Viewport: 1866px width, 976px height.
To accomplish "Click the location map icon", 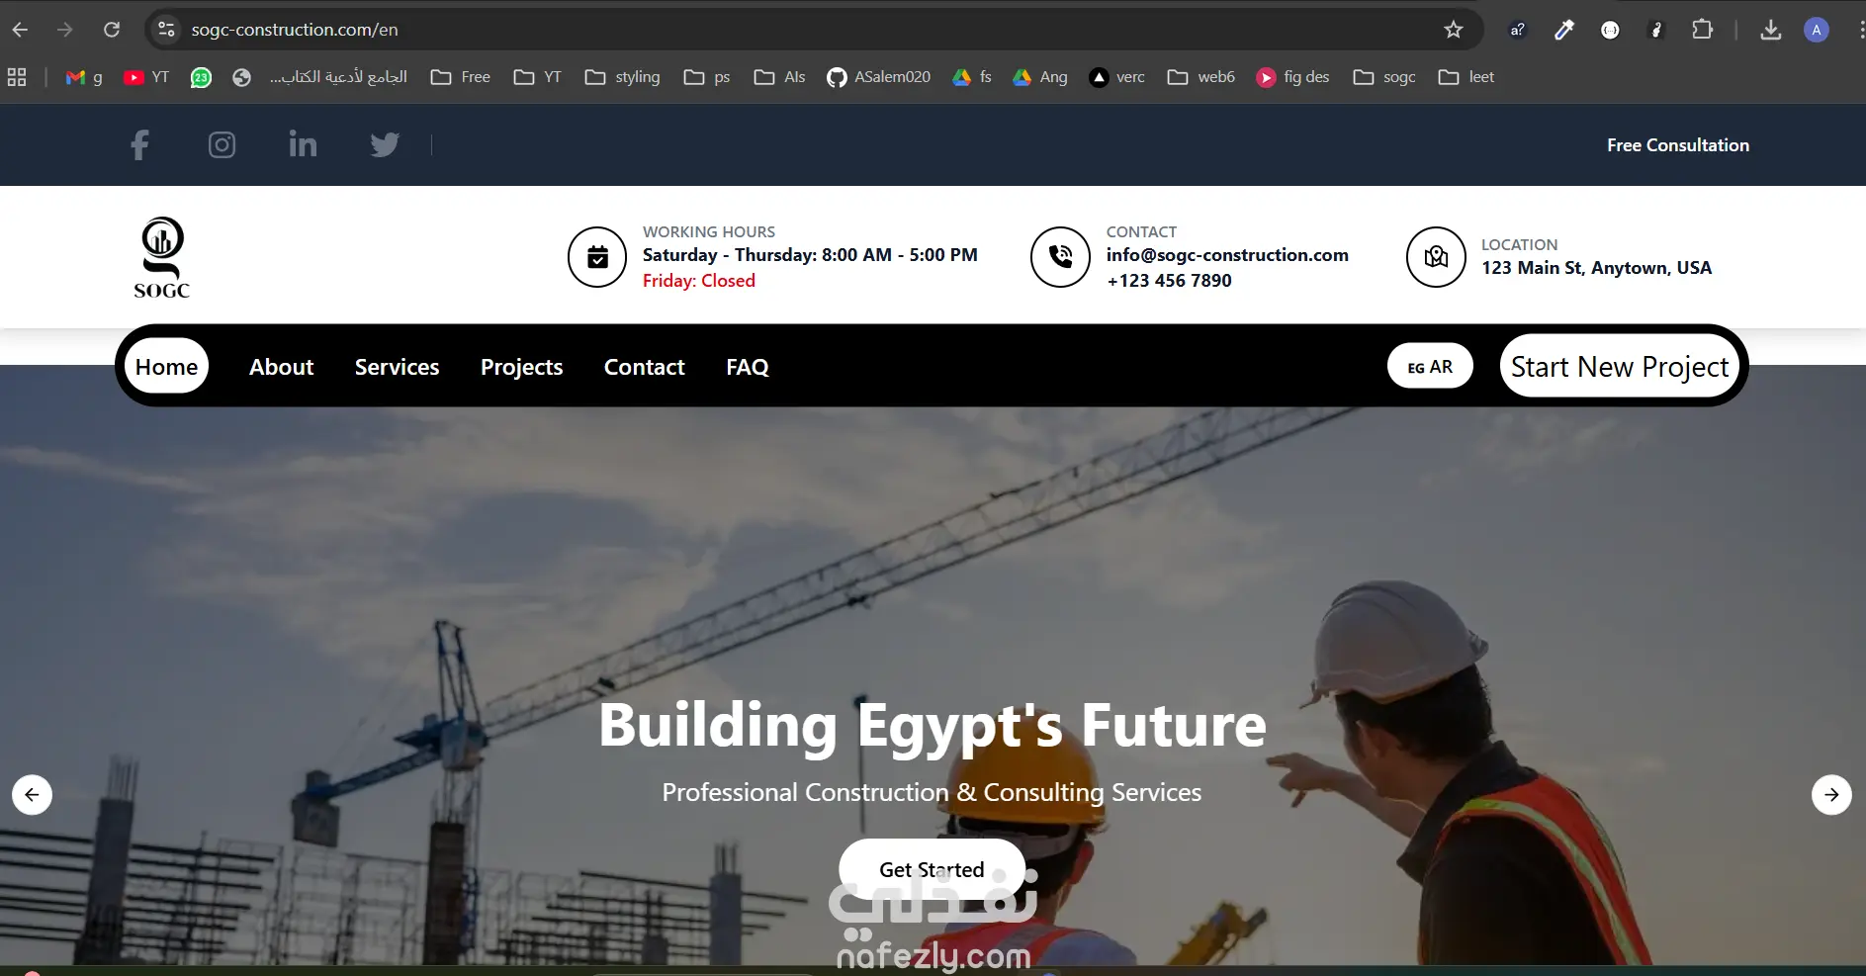I will pyautogui.click(x=1436, y=257).
